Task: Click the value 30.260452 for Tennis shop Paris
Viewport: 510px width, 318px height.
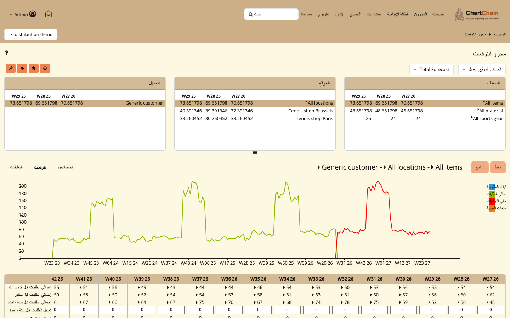Action: pyautogui.click(x=216, y=119)
